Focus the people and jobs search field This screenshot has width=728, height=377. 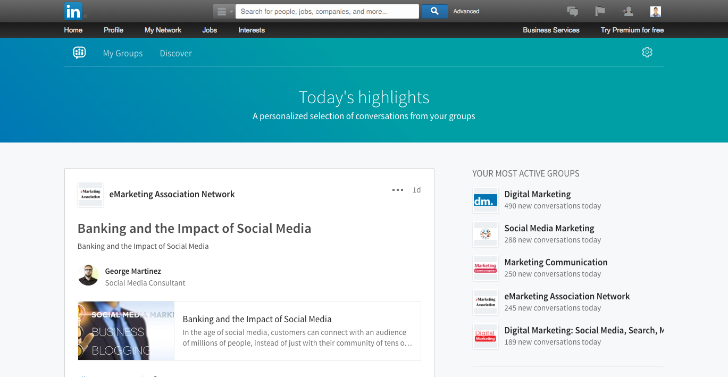pos(327,11)
